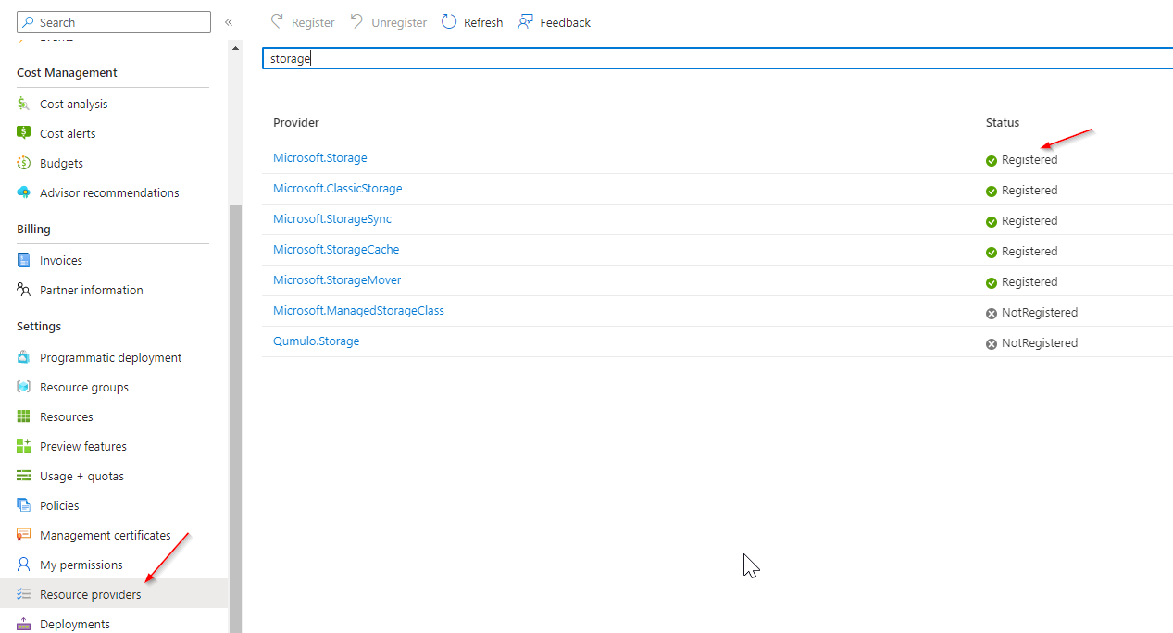Click the Preview features icon
The width and height of the screenshot is (1173, 633).
click(24, 446)
